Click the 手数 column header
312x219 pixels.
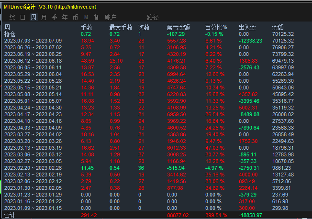[x=86, y=27]
